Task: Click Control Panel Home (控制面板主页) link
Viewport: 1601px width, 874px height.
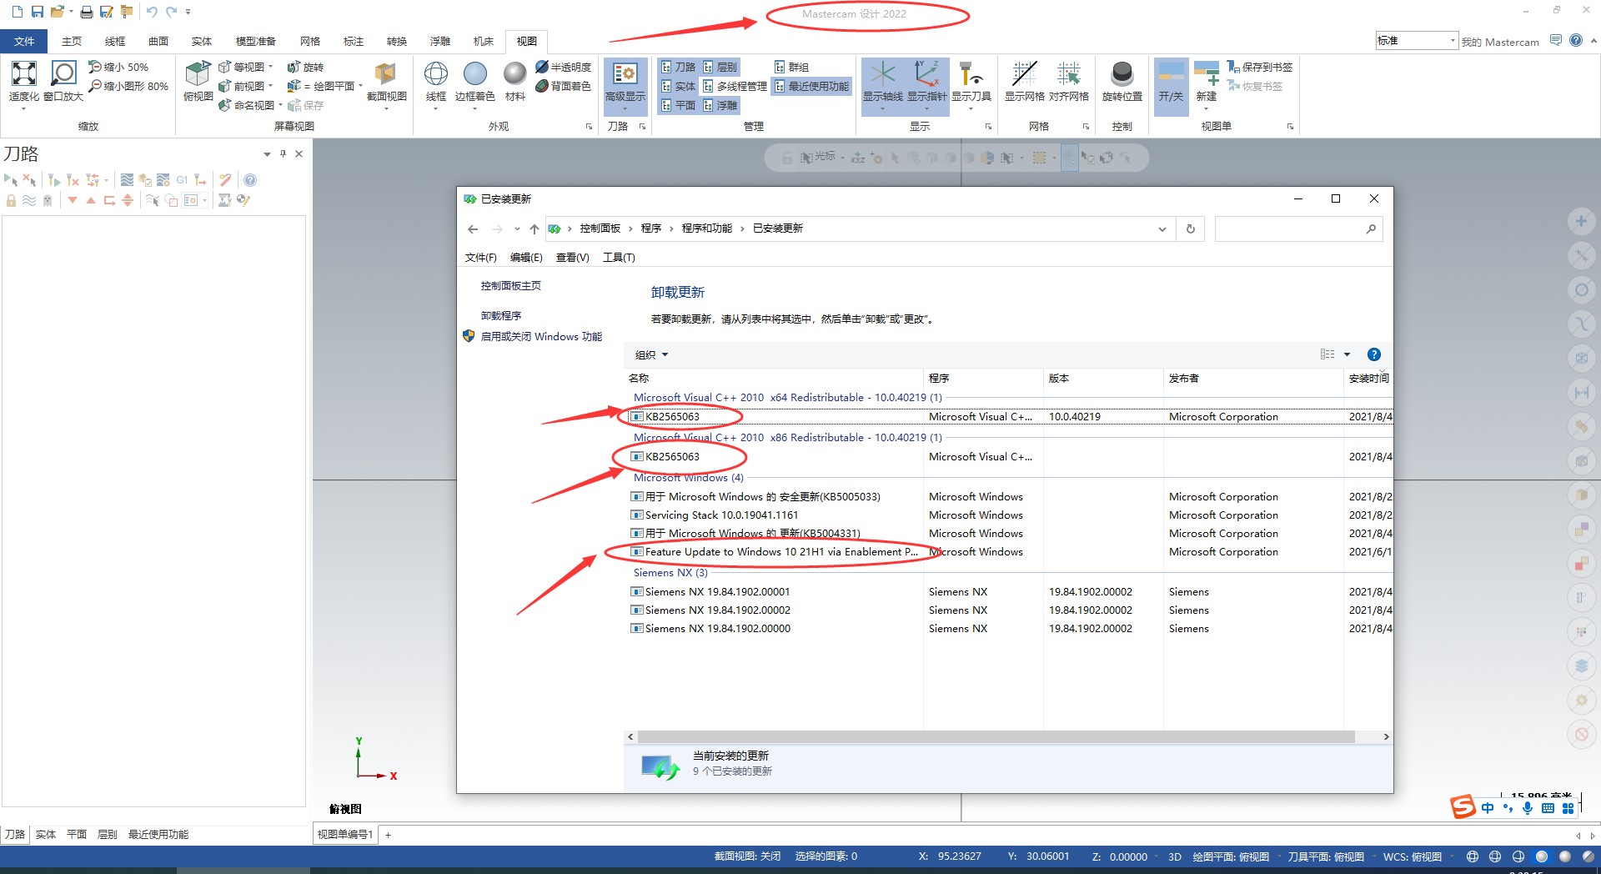Action: 510,285
